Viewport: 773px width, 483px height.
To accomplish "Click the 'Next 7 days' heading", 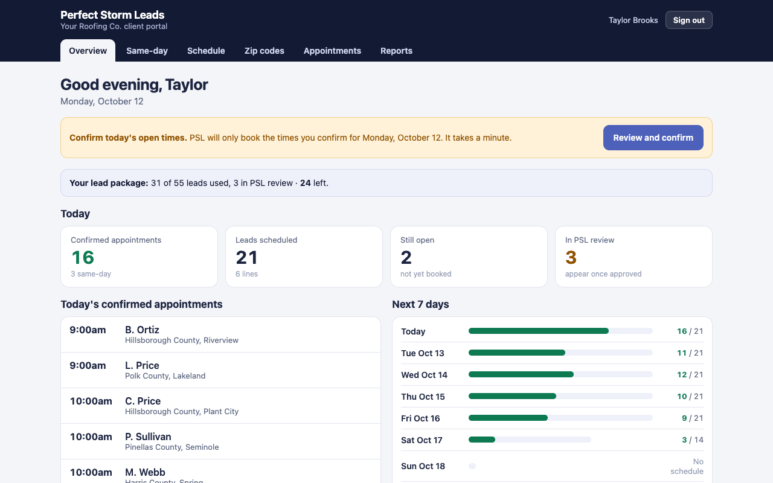I will [x=420, y=304].
